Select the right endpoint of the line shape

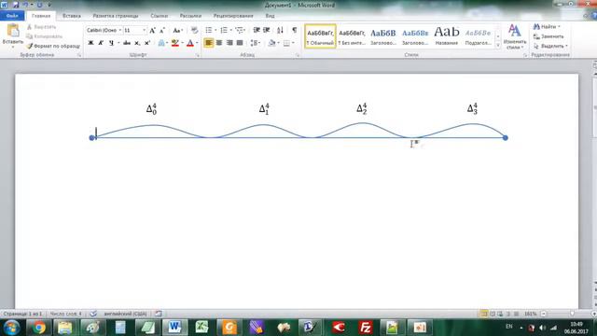[506, 137]
